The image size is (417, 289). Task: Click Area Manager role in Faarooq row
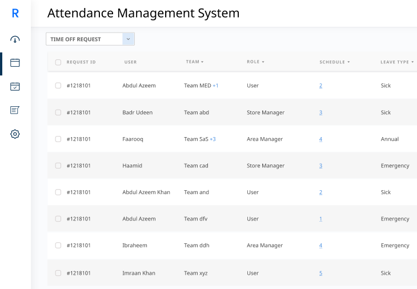264,139
